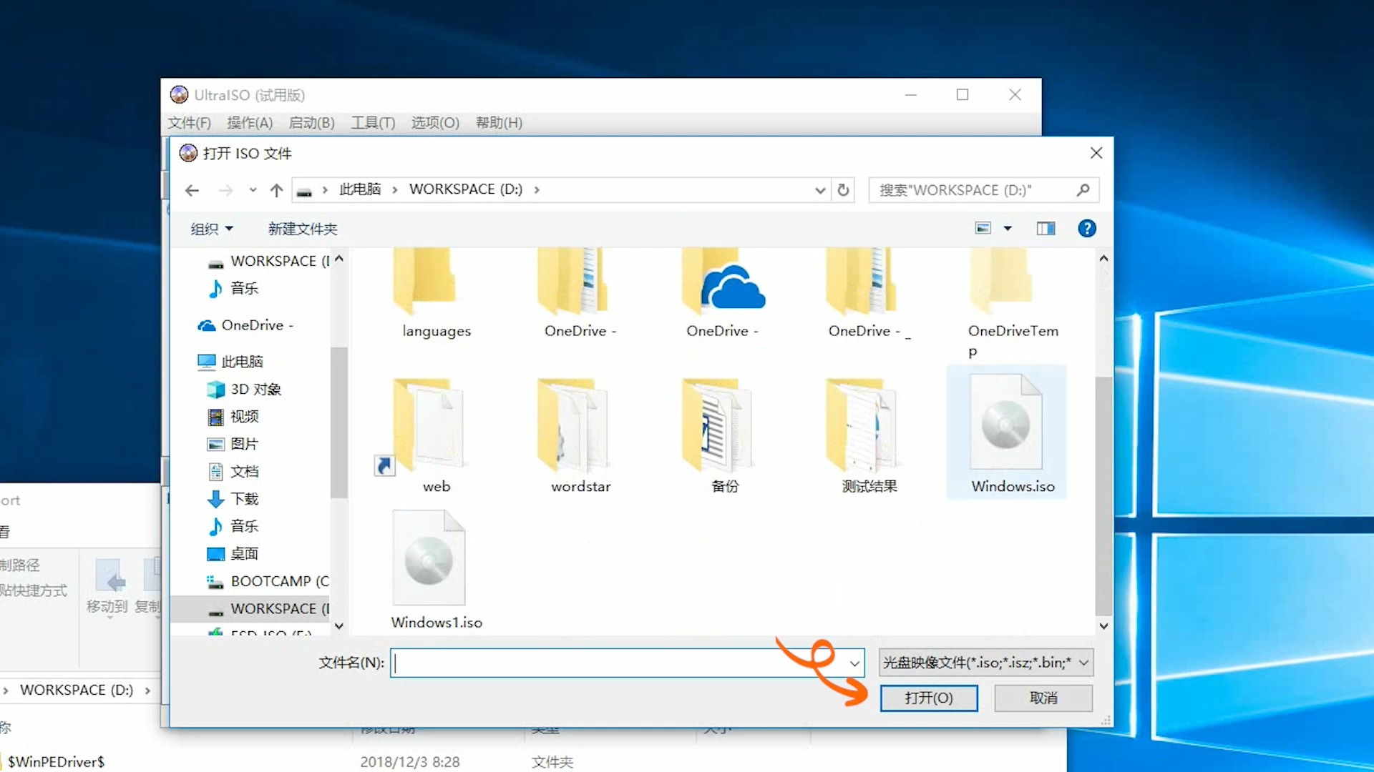Open the 文件(F) menu in UltraISO

pyautogui.click(x=189, y=123)
